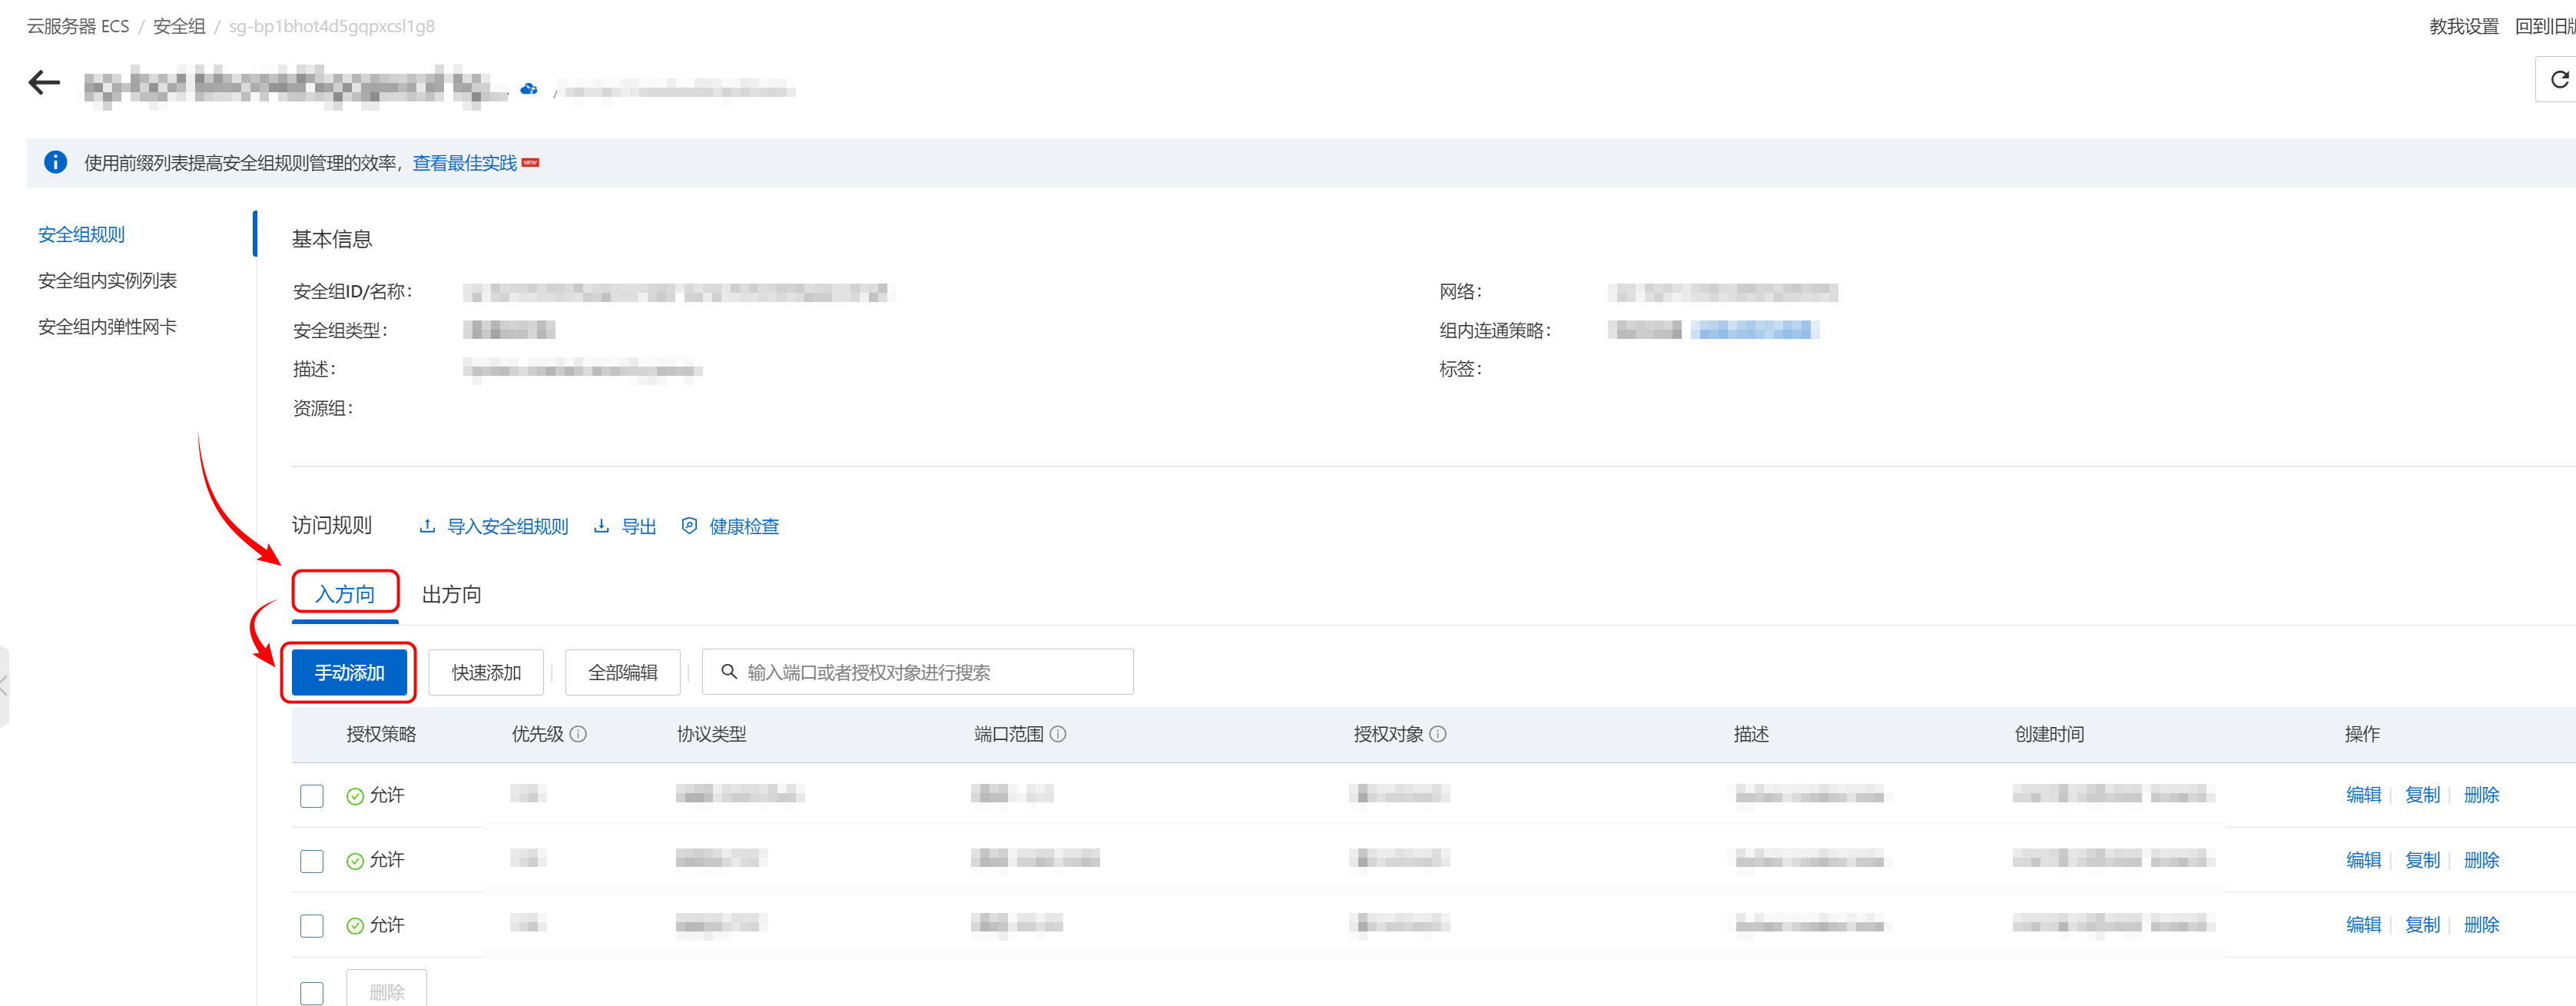The width and height of the screenshot is (2576, 1006).
Task: Click 编辑 in the second rule row
Action: pyautogui.click(x=2364, y=860)
